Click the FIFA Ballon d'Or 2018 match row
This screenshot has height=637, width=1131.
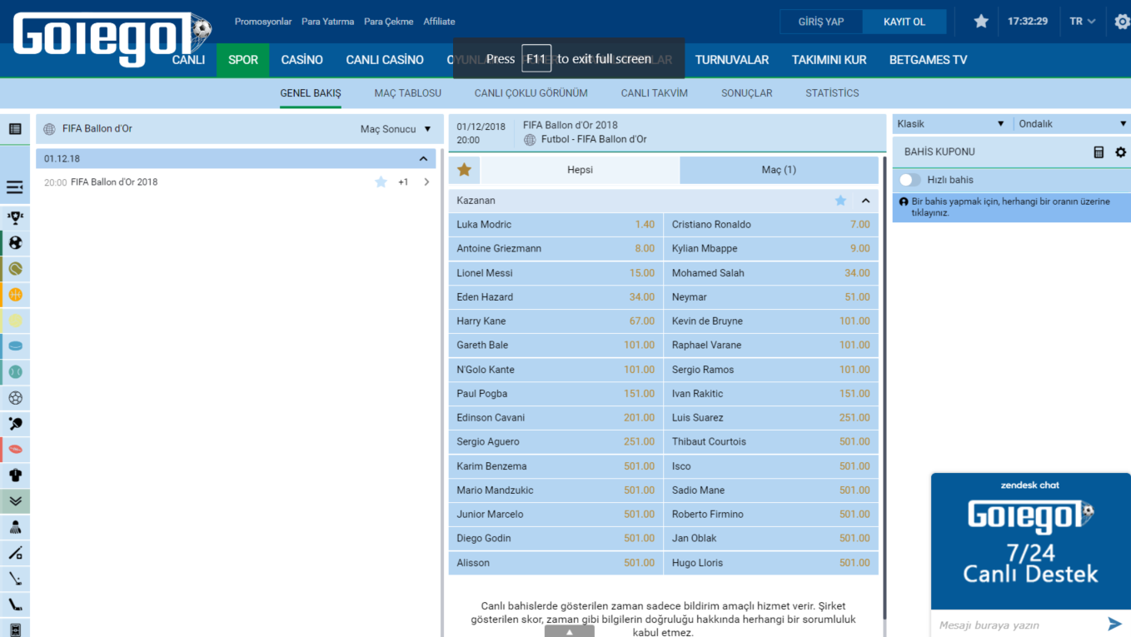click(237, 182)
